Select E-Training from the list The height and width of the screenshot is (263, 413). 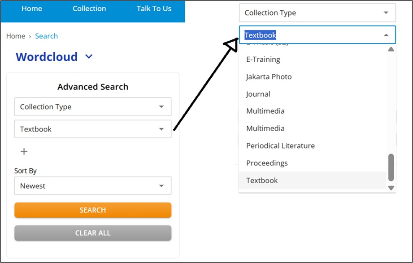pos(263,59)
